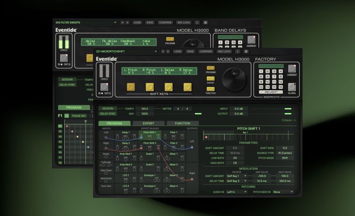Click SHIFT AMOUNT value 9.0

tap(235, 148)
